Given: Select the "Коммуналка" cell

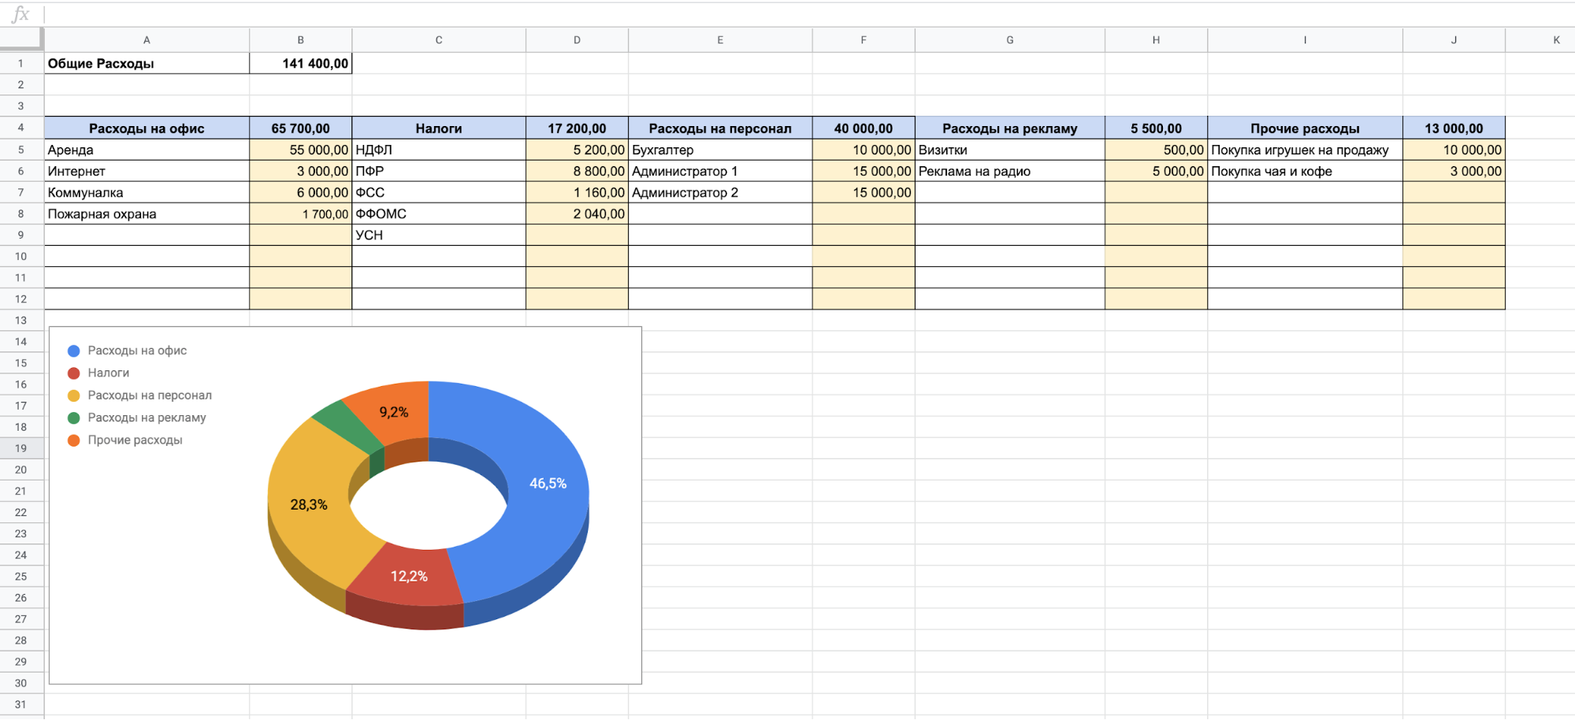Looking at the screenshot, I should tap(147, 192).
